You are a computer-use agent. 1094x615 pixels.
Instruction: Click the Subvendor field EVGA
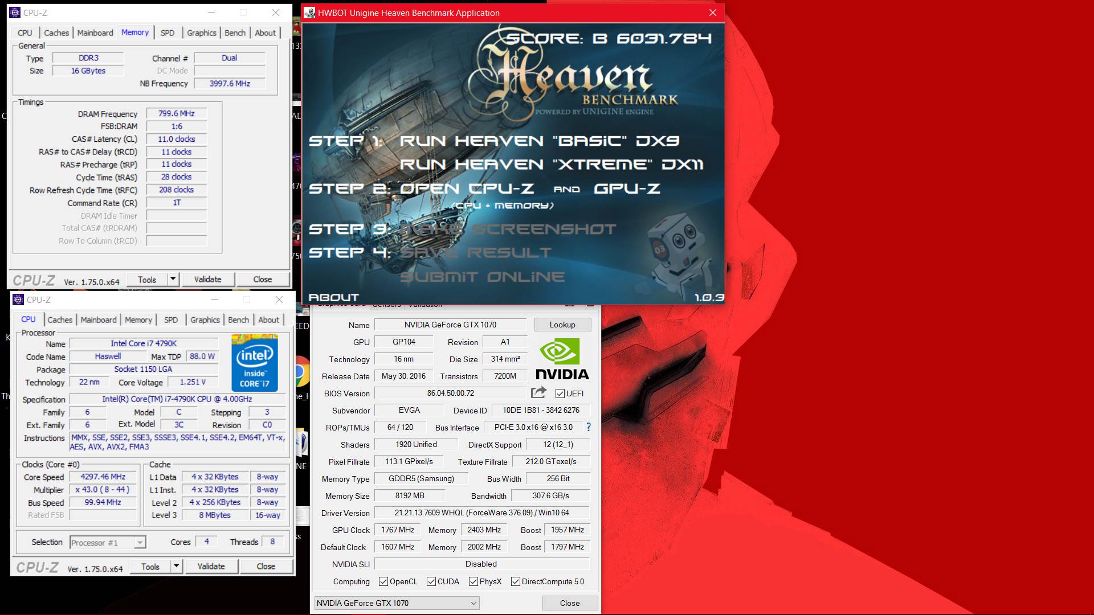click(409, 410)
